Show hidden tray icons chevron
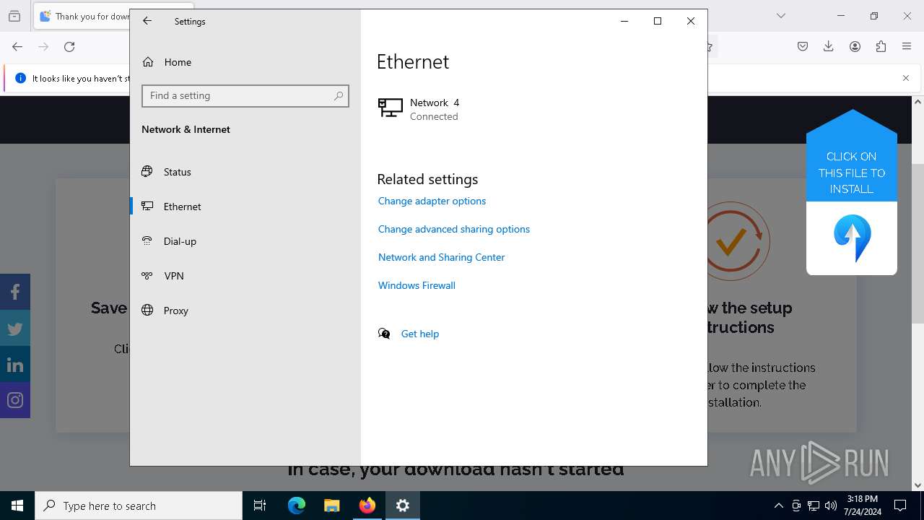Viewport: 924px width, 520px height. tap(778, 506)
